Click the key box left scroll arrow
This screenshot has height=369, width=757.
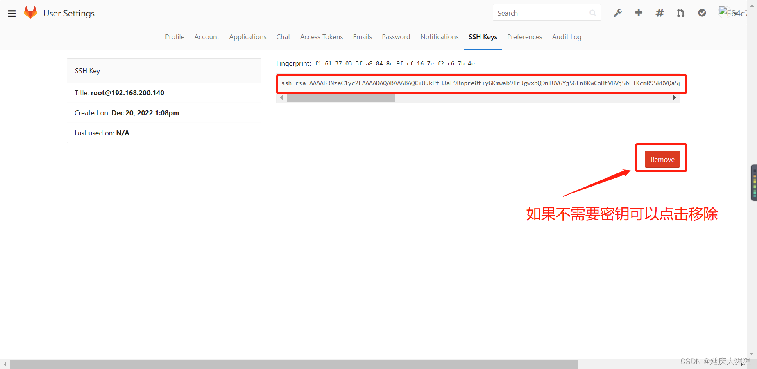pyautogui.click(x=281, y=98)
